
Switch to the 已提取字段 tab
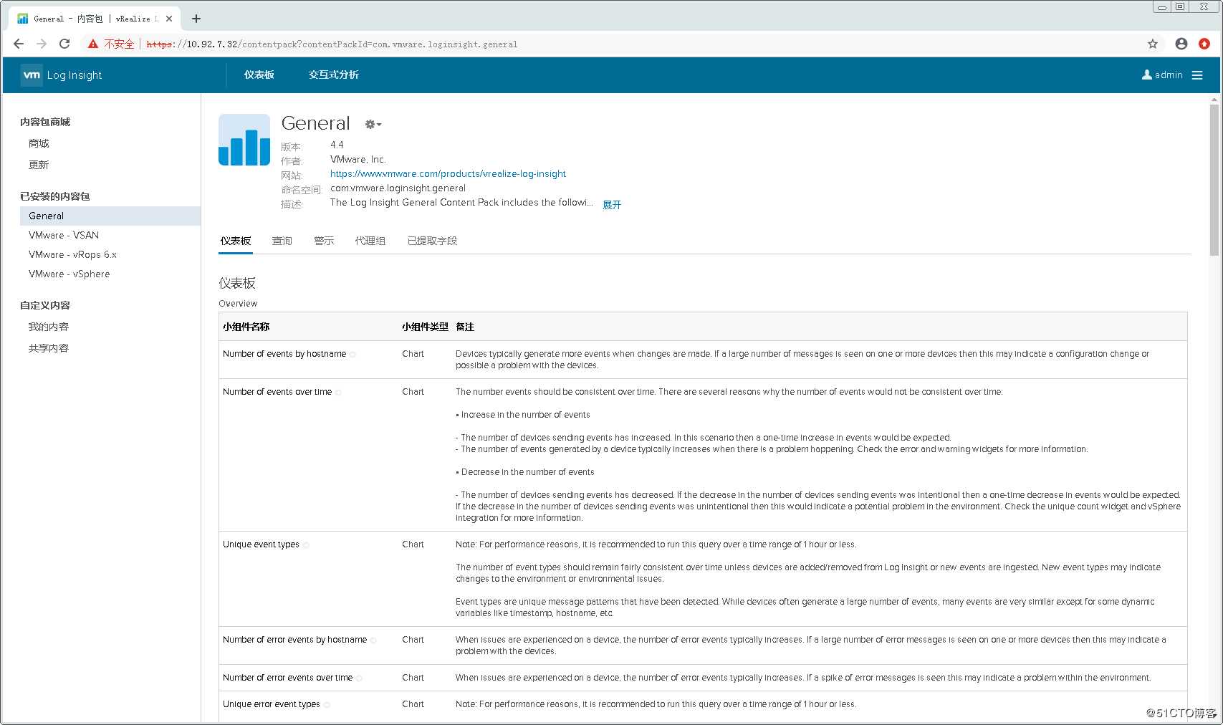pos(432,241)
